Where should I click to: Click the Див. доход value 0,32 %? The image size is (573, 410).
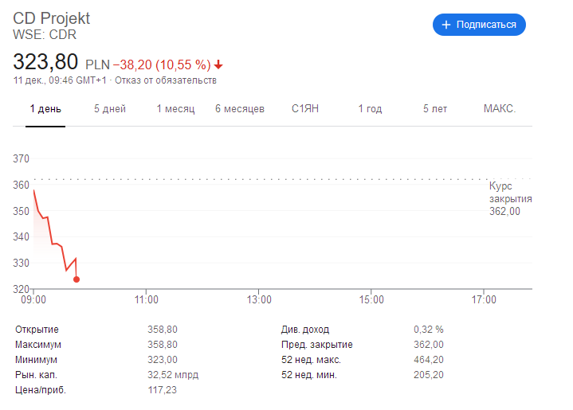pos(428,330)
